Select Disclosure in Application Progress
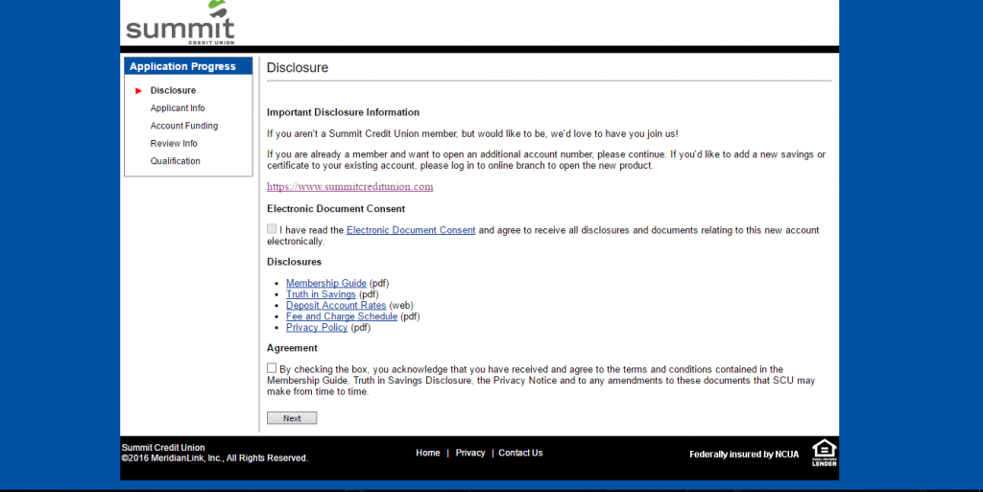This screenshot has width=983, height=492. (173, 90)
